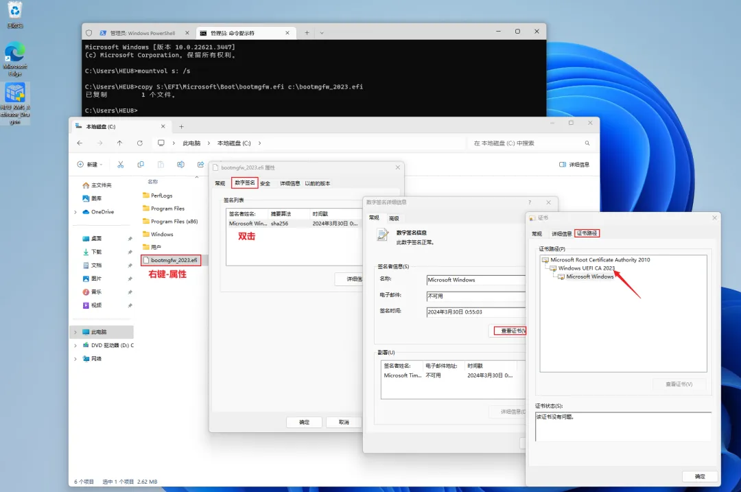This screenshot has height=492, width=741.
Task: Open the 以前的版本 tab in properties dialog
Action: (318, 183)
